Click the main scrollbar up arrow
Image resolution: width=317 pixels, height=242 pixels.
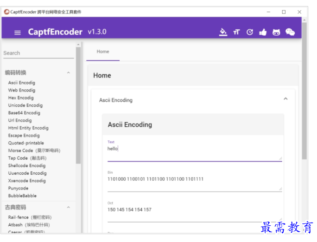(x=304, y=20)
